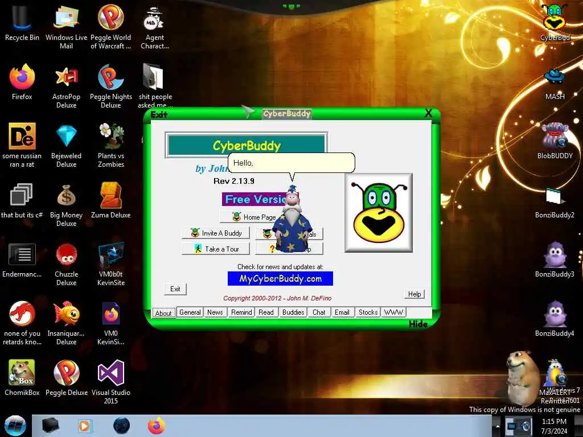Open the News tab

tap(215, 312)
